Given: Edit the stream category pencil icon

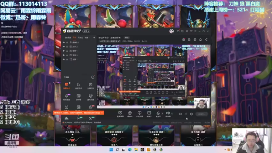Looking at the screenshot, I should click(x=119, y=41).
